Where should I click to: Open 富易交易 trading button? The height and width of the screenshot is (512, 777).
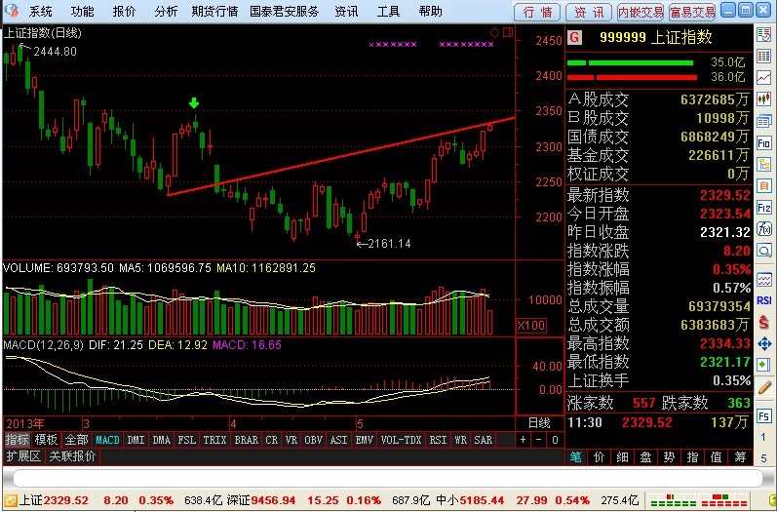tap(692, 12)
